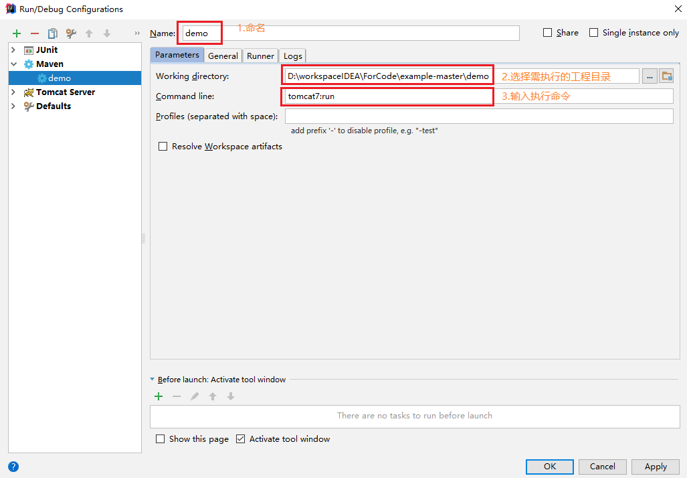Copy the selected configuration
Viewport: 687px width, 478px height.
click(53, 33)
